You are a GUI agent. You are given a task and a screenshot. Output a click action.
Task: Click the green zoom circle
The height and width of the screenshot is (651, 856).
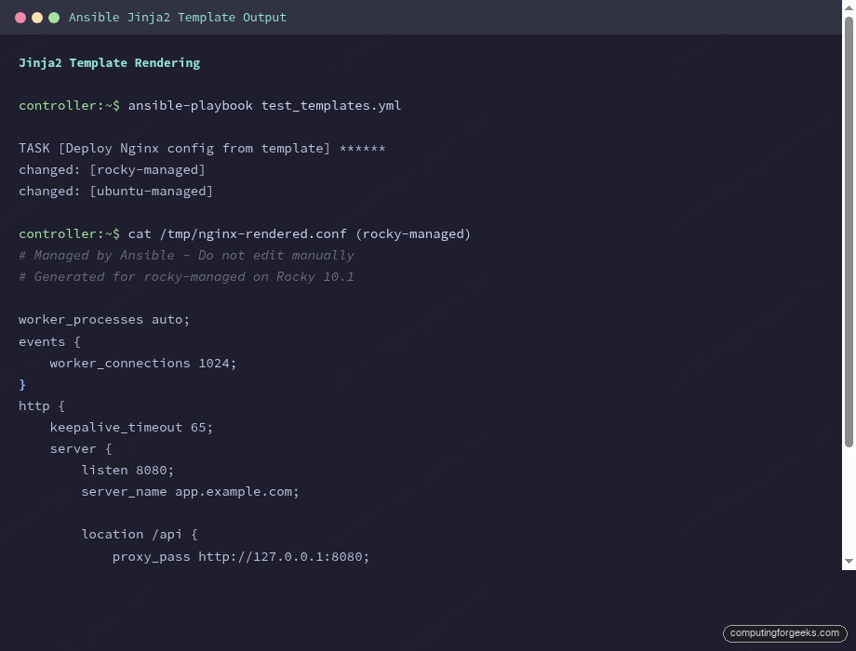tap(53, 16)
